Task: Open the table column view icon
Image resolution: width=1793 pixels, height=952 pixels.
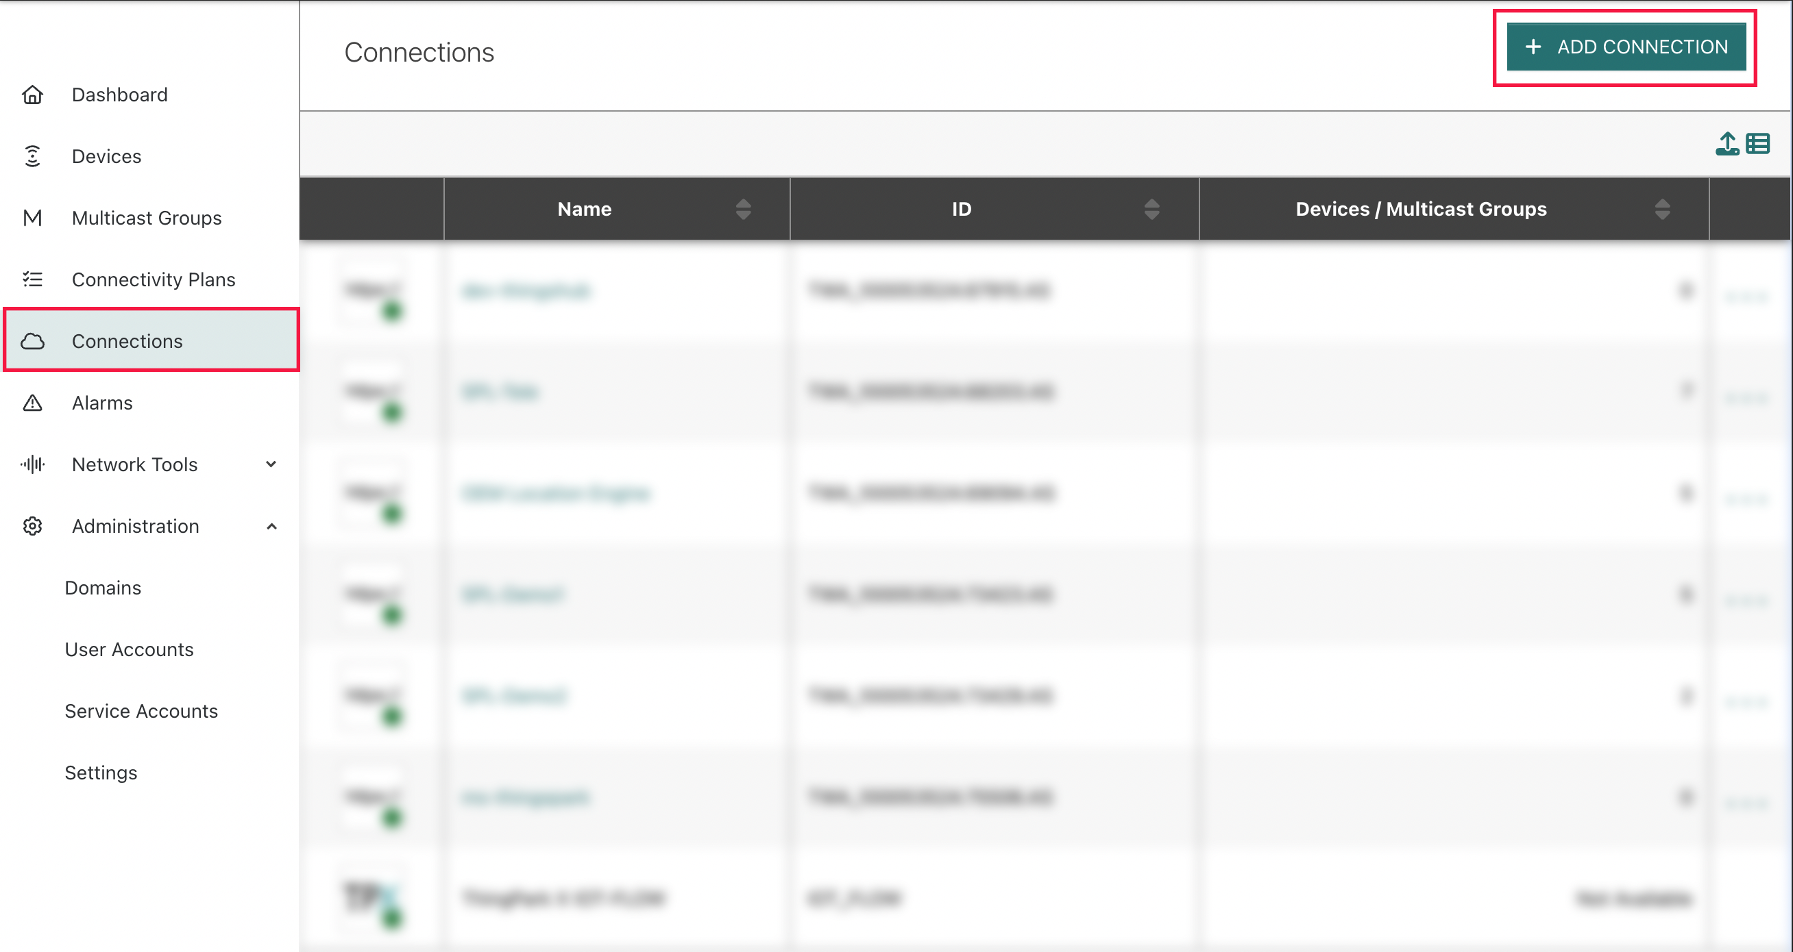Action: [x=1757, y=144]
